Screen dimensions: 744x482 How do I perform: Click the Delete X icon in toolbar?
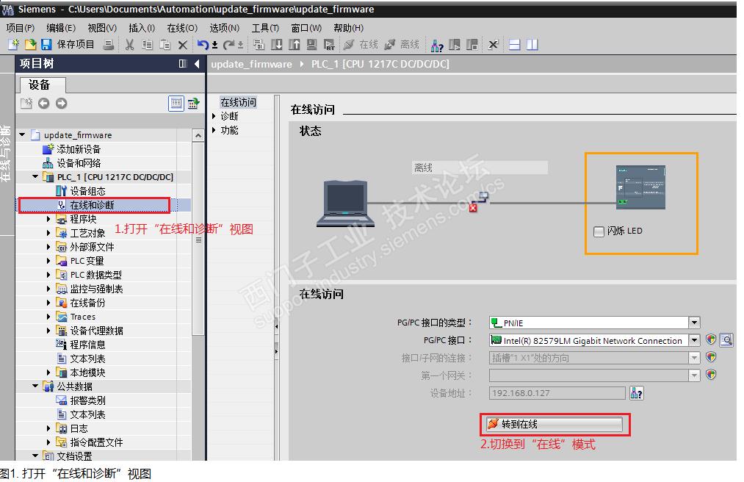(183, 45)
